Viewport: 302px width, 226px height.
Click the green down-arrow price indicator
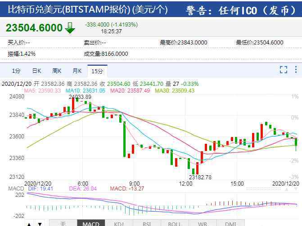pos(70,28)
